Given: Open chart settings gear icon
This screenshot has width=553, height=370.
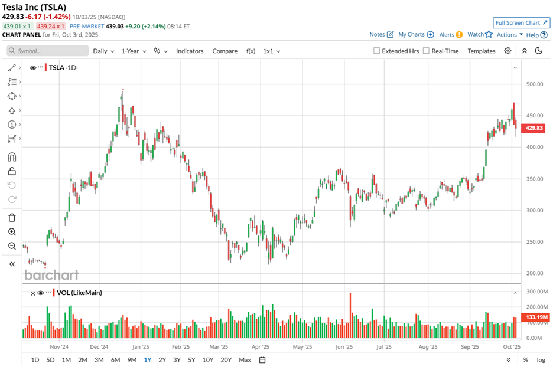Looking at the screenshot, I should [x=508, y=51].
